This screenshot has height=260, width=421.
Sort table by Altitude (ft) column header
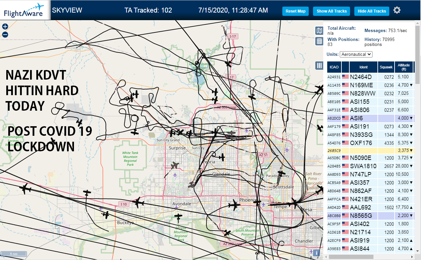[x=404, y=67]
